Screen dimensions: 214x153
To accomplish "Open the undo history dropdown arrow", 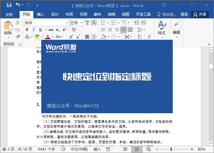I will tap(23, 5).
